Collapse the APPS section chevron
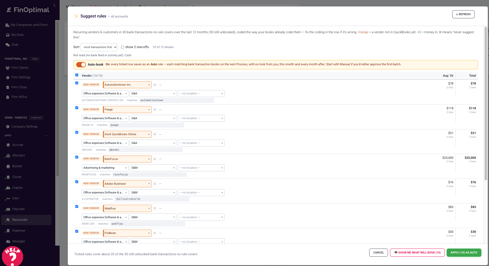 (46, 136)
